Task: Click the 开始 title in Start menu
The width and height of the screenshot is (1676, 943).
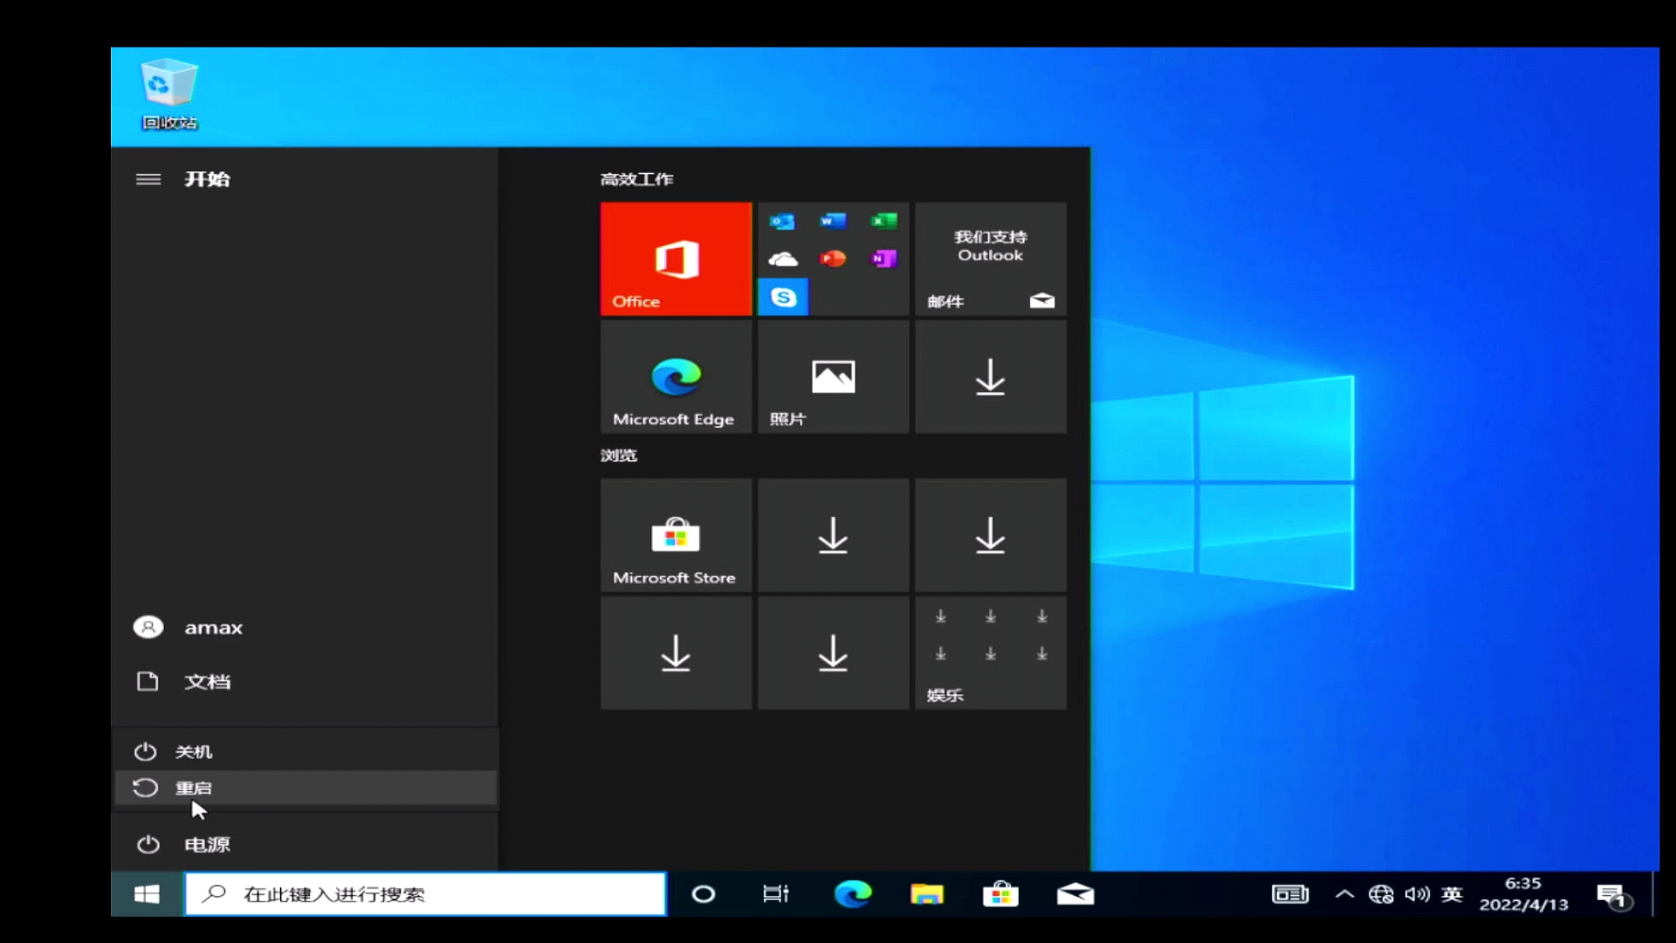Action: [x=207, y=179]
